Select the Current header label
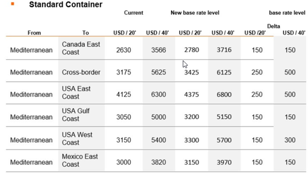 click(x=134, y=13)
